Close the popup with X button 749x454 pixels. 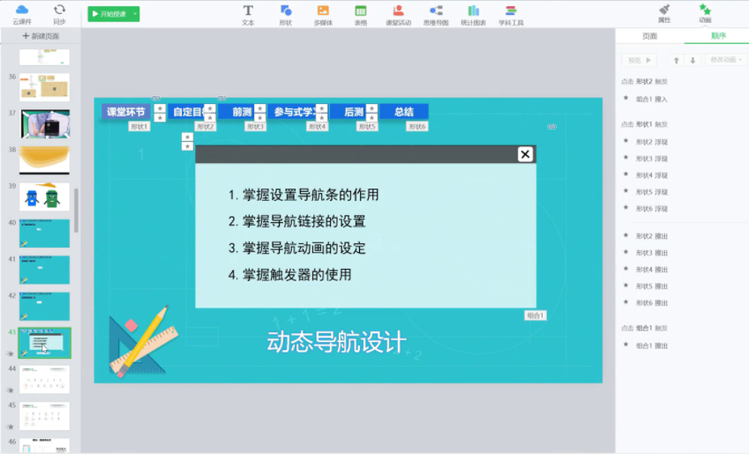[525, 154]
